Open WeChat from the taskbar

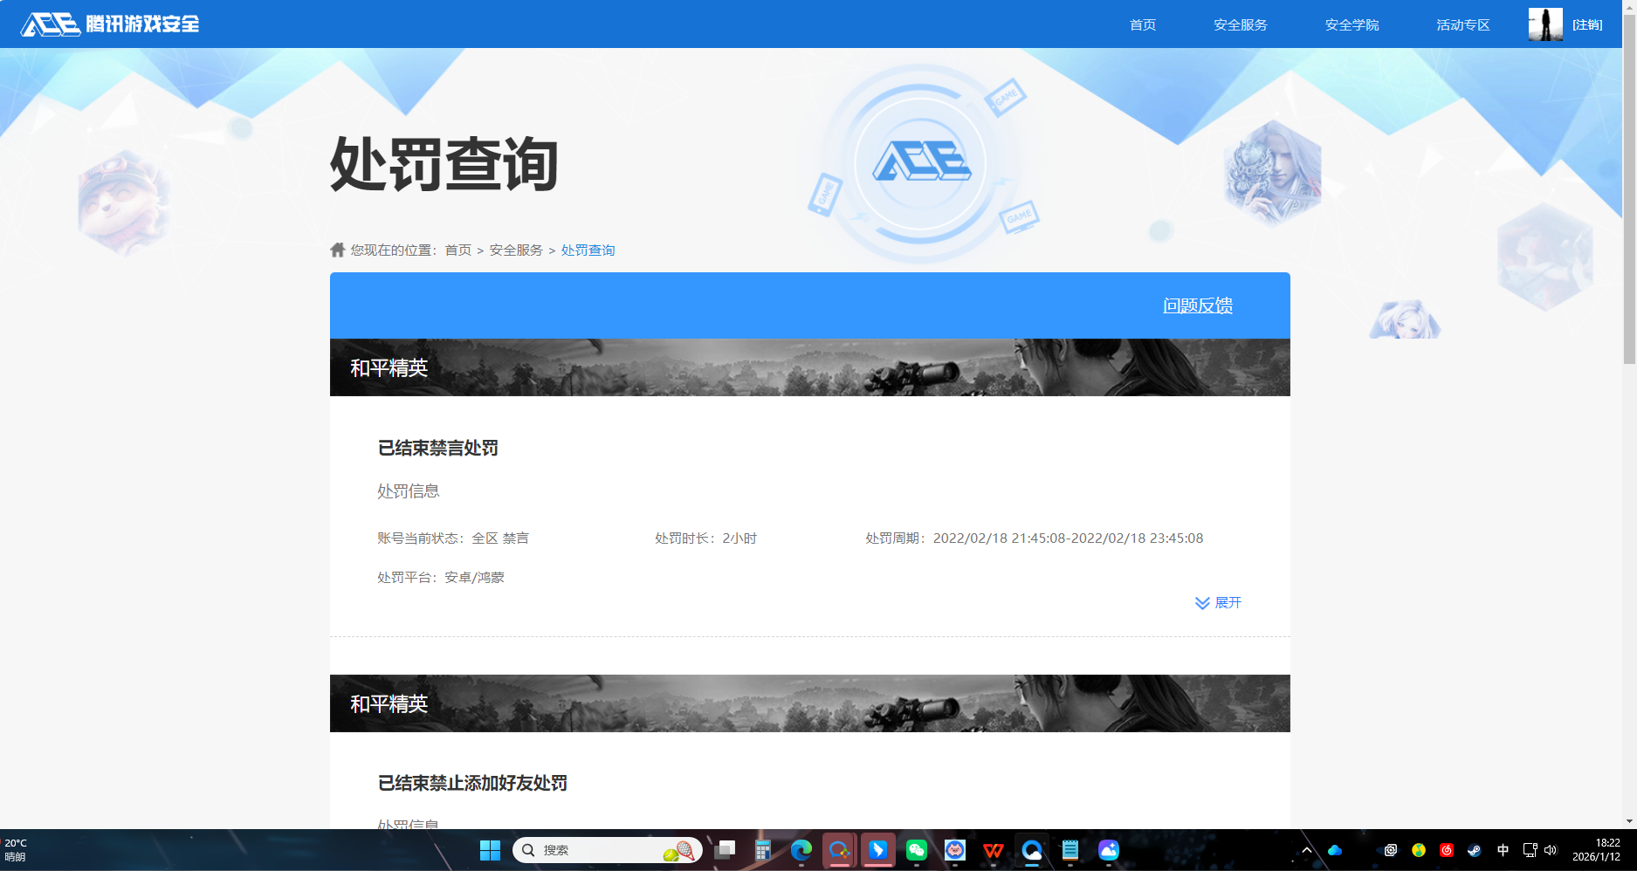[x=915, y=849]
